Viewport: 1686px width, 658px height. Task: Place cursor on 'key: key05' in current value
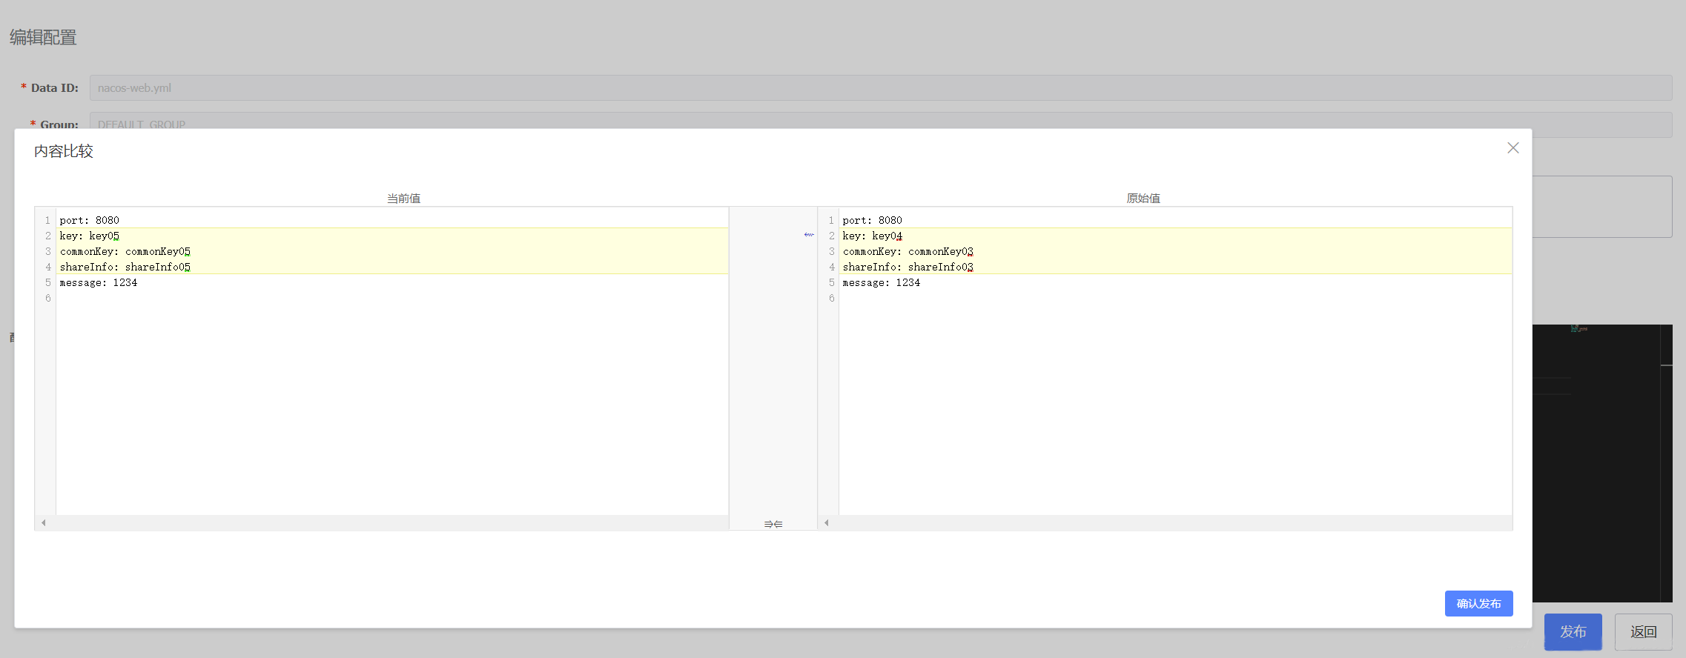point(90,236)
